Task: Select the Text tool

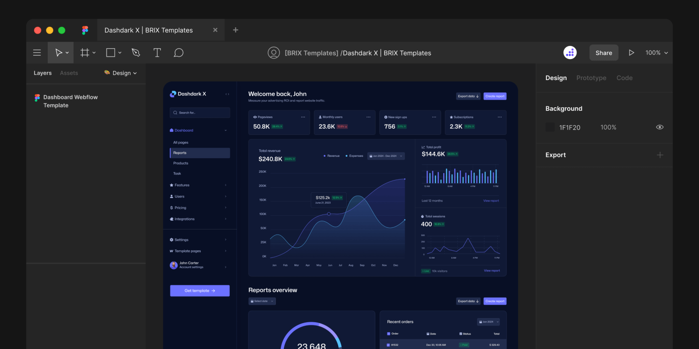Action: click(157, 52)
